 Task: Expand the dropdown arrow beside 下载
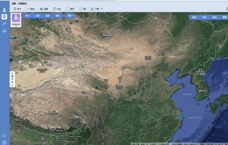tap(102, 9)
